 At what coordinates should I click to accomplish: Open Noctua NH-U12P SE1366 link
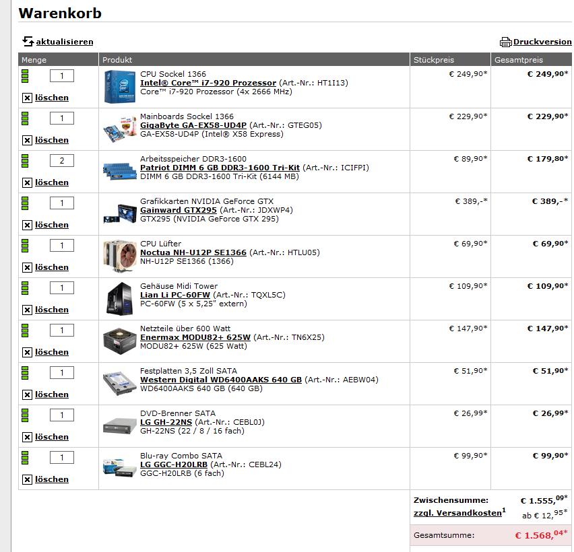point(193,252)
